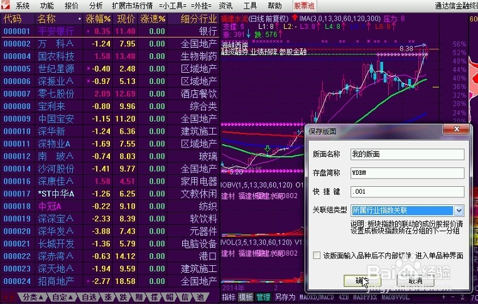This screenshot has width=478, height=304.
Task: Click the green down-arrow signal on chart
Action: (268, 149)
